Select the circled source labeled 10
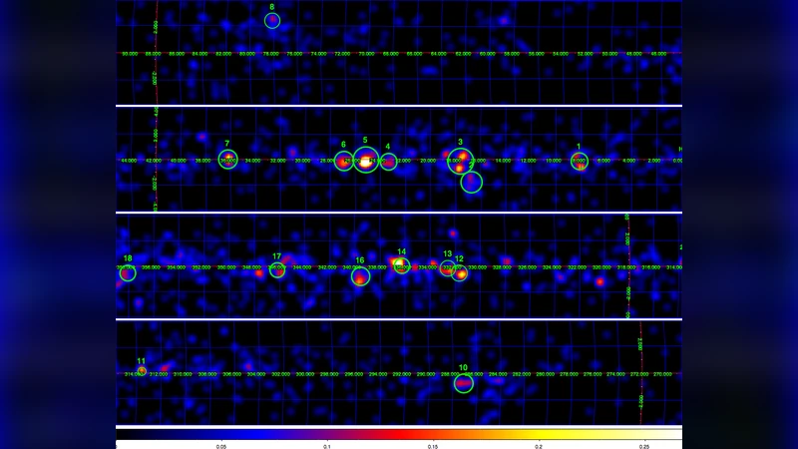Image resolution: width=798 pixels, height=449 pixels. [464, 383]
